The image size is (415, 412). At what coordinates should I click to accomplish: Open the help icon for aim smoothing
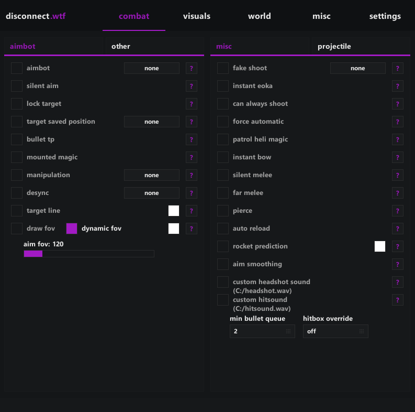pos(398,264)
